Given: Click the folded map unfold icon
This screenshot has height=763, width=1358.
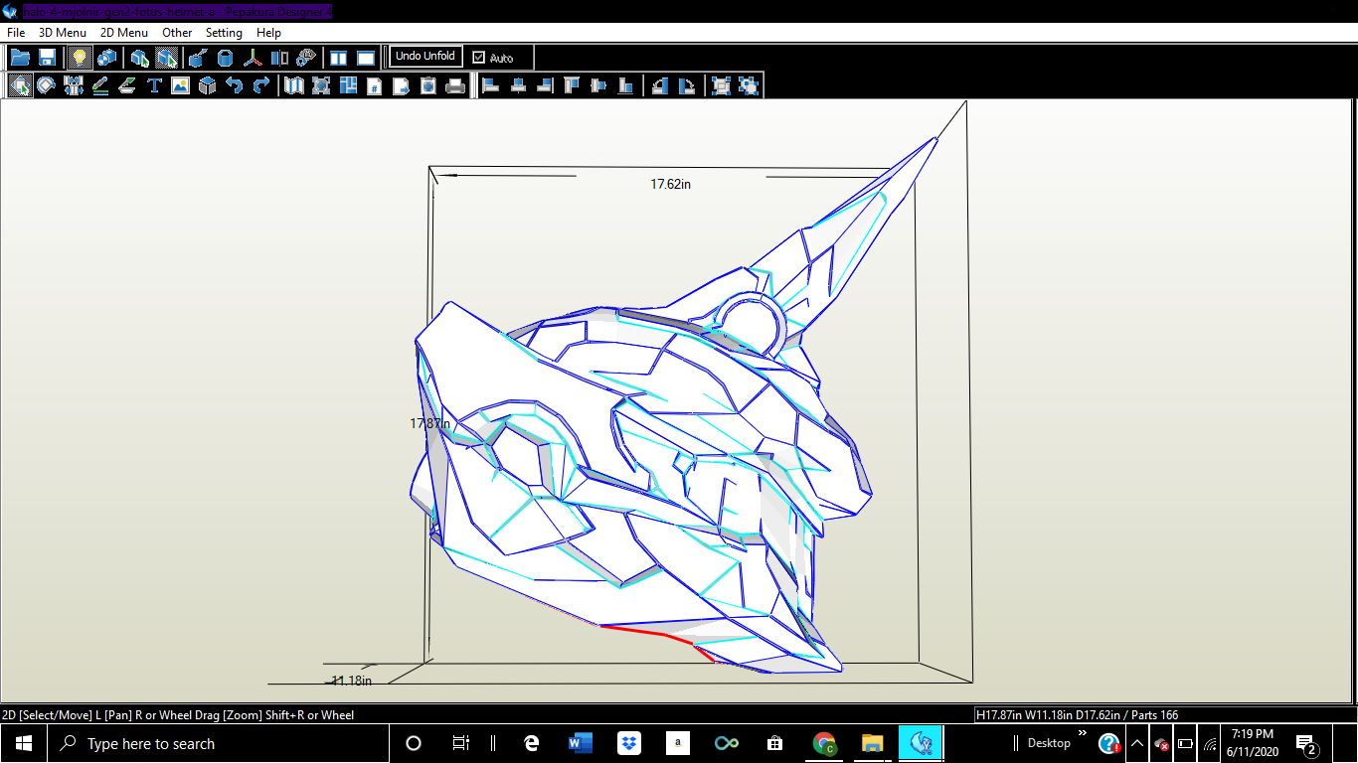Looking at the screenshot, I should pyautogui.click(x=294, y=85).
